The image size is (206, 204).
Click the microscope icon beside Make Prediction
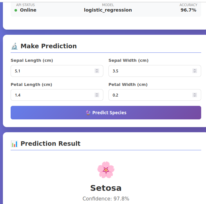[14, 46]
